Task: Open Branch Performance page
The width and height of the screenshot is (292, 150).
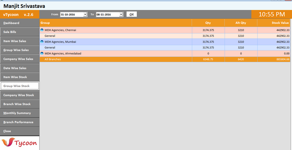Action: [x=19, y=122]
